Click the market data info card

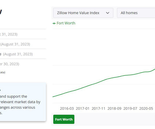[x=23, y=102]
